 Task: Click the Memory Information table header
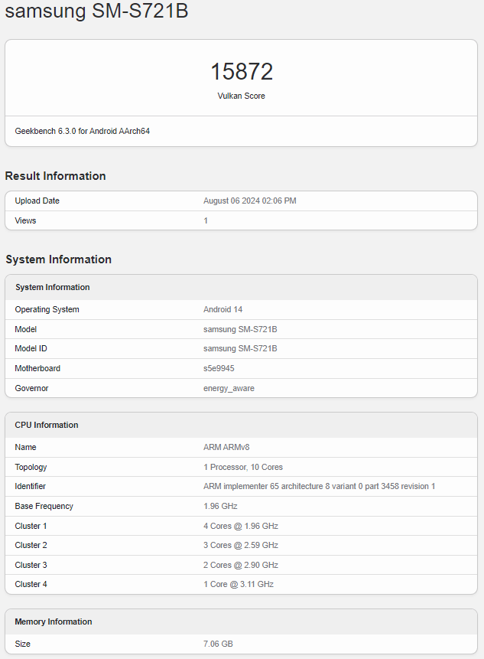tap(54, 622)
